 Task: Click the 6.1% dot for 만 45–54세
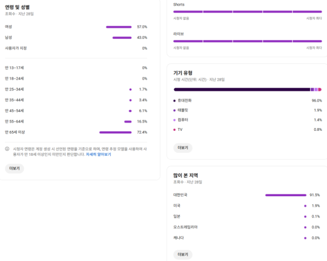pos(130,111)
